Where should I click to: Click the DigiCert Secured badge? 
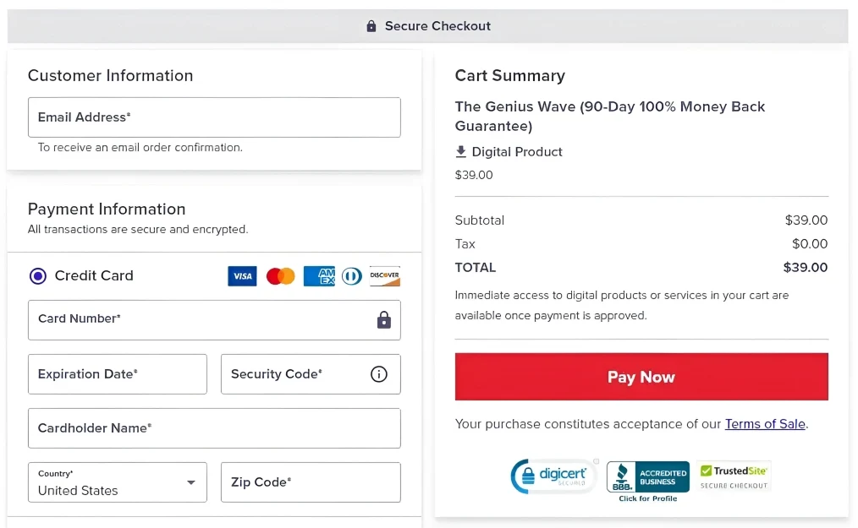click(553, 476)
